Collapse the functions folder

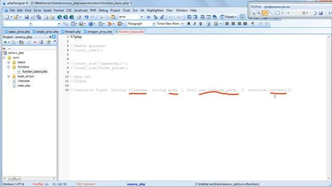tap(9, 67)
